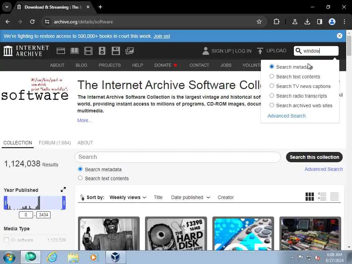Click the user silhouette icon
The width and height of the screenshot is (352, 264).
[x=206, y=51]
